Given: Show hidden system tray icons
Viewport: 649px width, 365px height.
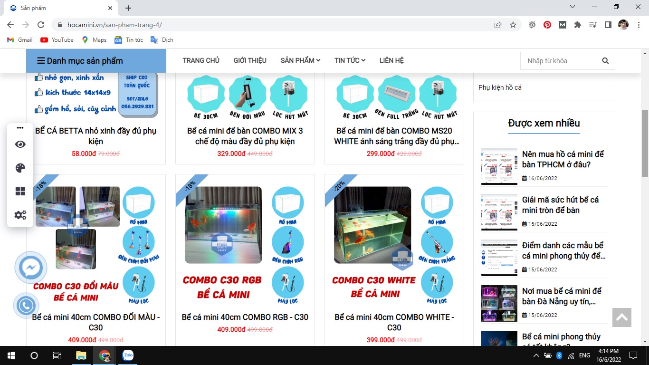Looking at the screenshot, I should click(x=536, y=355).
